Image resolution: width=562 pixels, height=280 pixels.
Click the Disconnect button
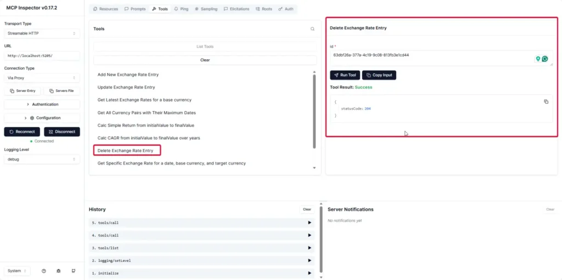click(61, 132)
